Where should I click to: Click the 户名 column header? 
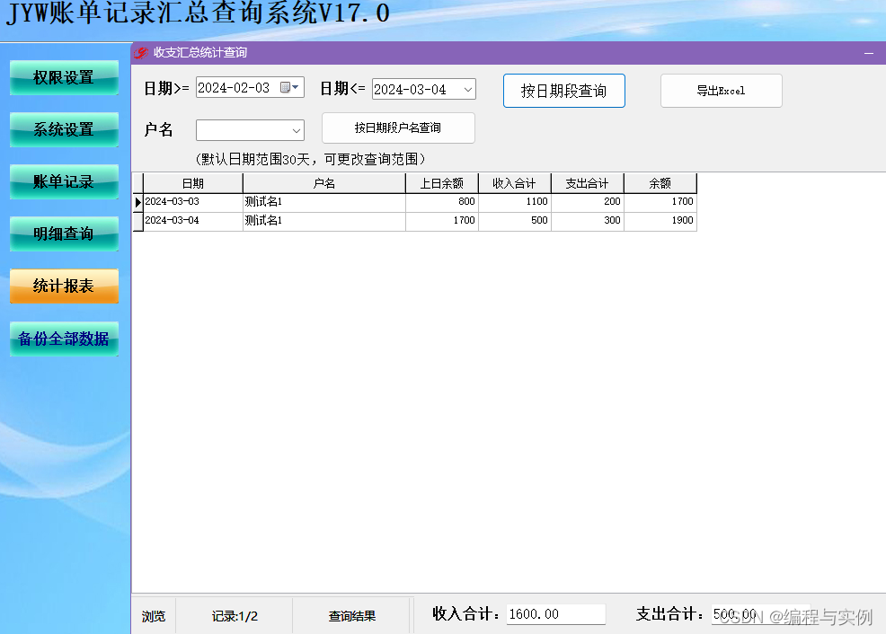pos(323,183)
